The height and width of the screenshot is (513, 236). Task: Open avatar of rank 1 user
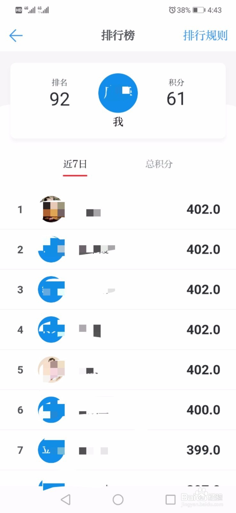click(x=51, y=209)
